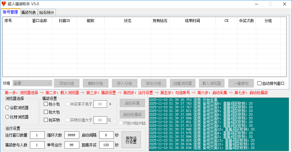292x152 pixels.
Task: Click the 状态 column header
Action: click(127, 21)
